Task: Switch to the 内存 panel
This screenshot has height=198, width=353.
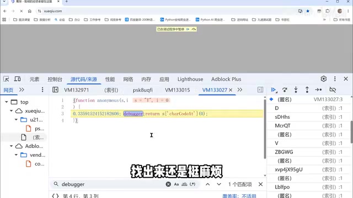Action: pyautogui.click(x=146, y=79)
